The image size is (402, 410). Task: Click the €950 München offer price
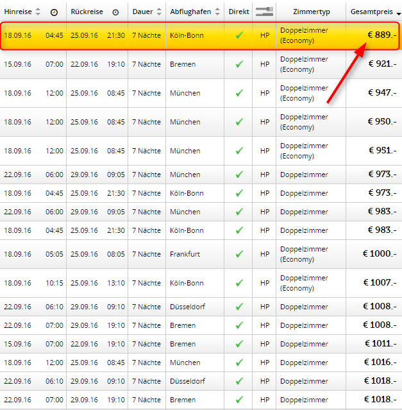point(382,122)
